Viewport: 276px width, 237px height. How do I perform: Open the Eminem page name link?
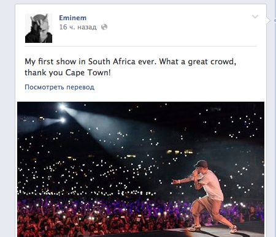[73, 18]
